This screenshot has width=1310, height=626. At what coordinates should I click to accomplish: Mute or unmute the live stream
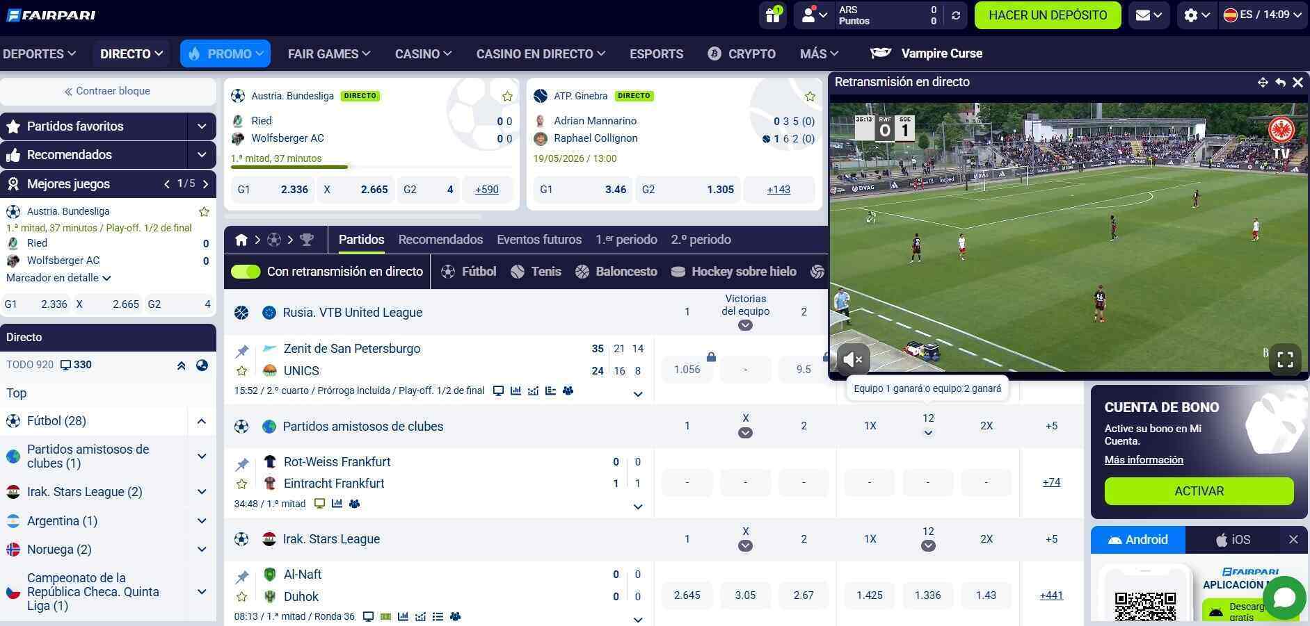(x=853, y=359)
